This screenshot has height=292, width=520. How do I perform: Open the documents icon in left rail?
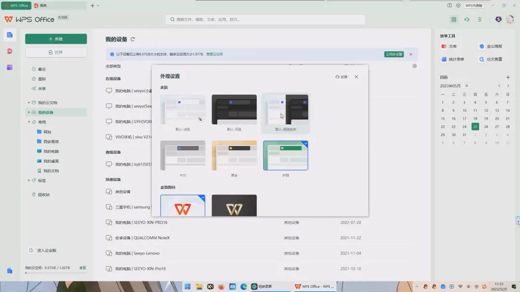click(x=10, y=35)
